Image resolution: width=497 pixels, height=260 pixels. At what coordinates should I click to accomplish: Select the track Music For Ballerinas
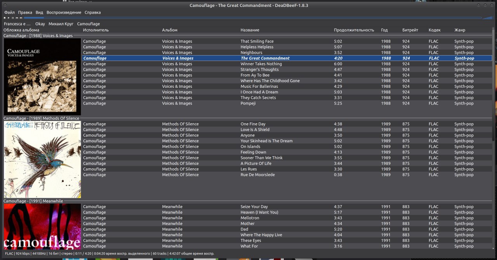[x=287, y=86]
